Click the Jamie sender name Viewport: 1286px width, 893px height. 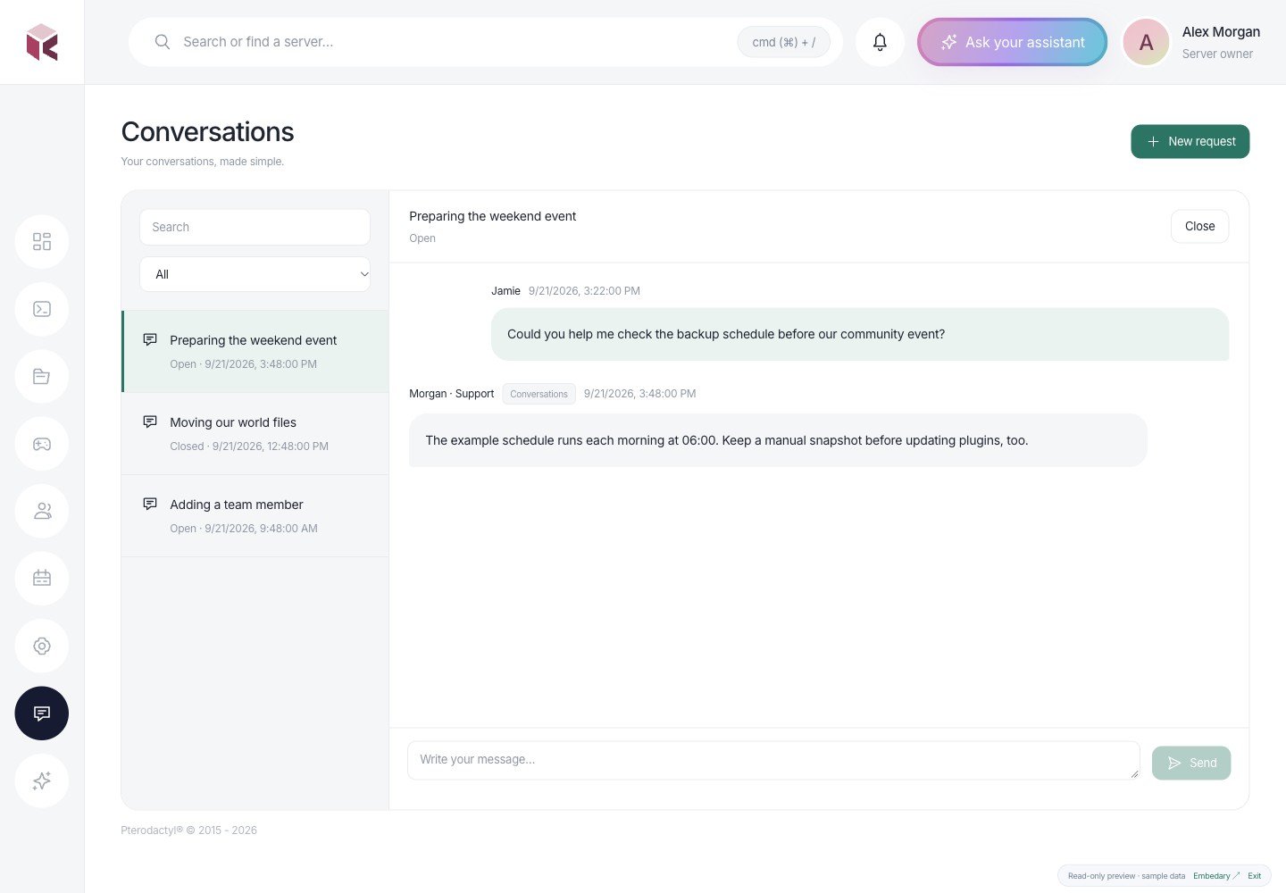coord(505,291)
